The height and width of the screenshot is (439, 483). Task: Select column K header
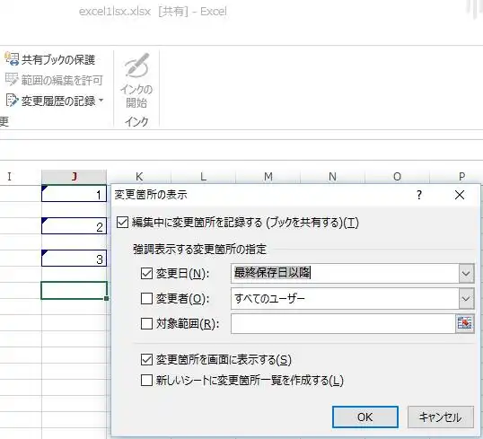click(x=139, y=177)
